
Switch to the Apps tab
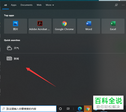(14, 5)
